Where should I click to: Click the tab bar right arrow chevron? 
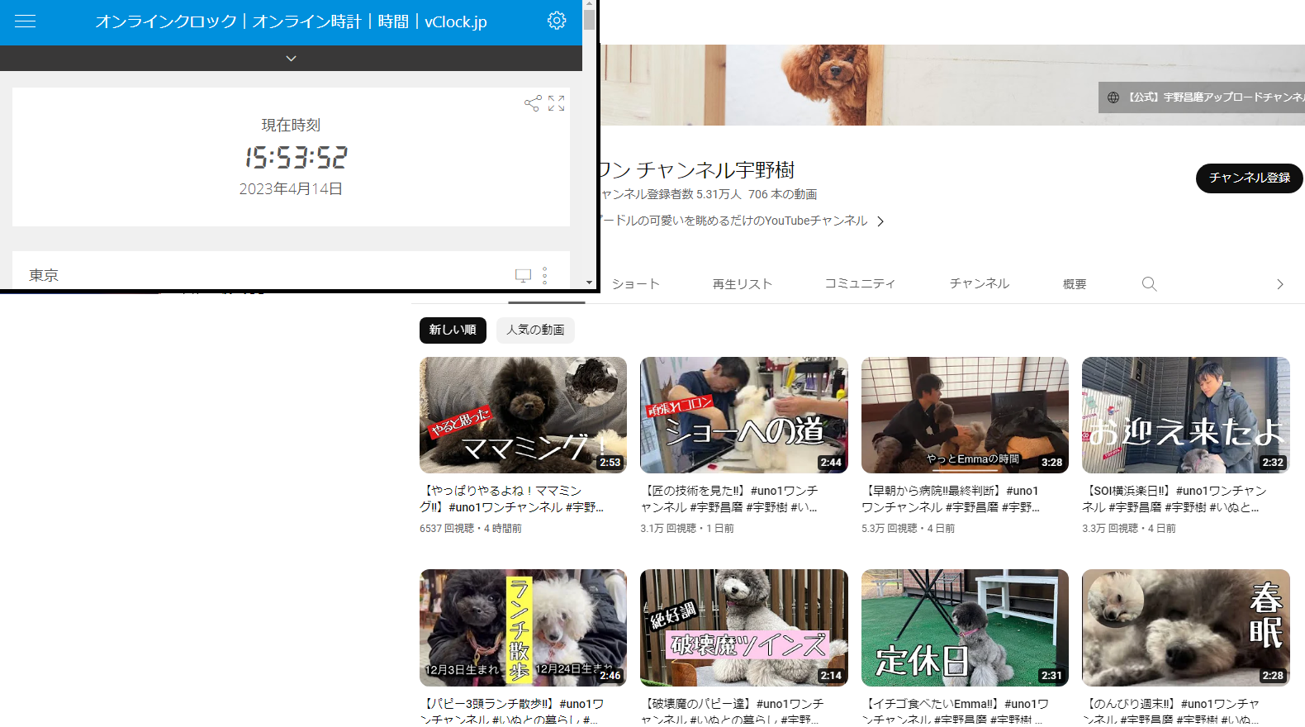click(x=1280, y=284)
